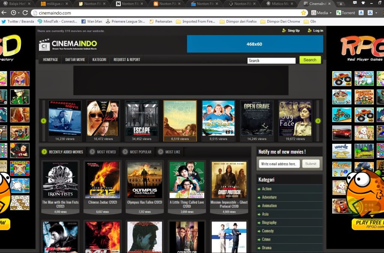Switch to the milikgue.cc tab
The image size is (384, 253).
(x=54, y=4)
